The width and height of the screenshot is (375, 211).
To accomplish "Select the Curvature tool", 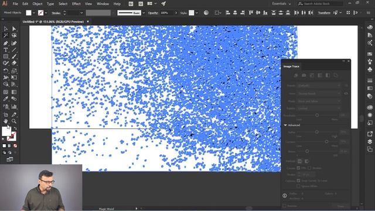I will pos(14,43).
